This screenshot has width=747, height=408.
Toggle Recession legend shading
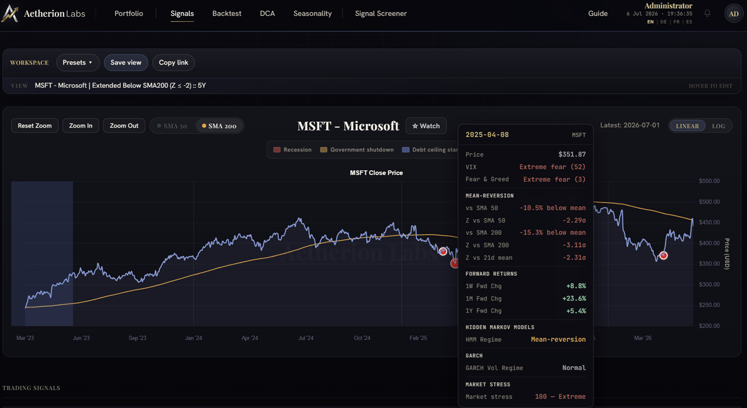(x=292, y=150)
